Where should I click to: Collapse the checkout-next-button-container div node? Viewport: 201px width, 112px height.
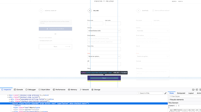tap(9, 101)
